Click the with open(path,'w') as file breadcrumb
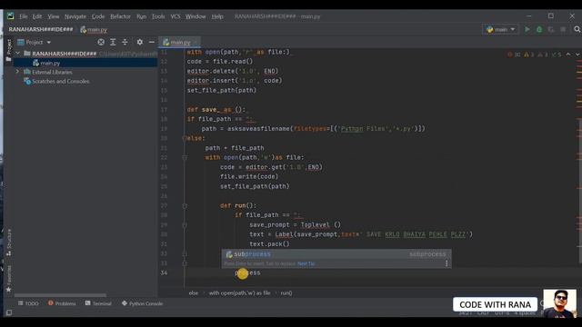The image size is (582, 327). [x=239, y=292]
